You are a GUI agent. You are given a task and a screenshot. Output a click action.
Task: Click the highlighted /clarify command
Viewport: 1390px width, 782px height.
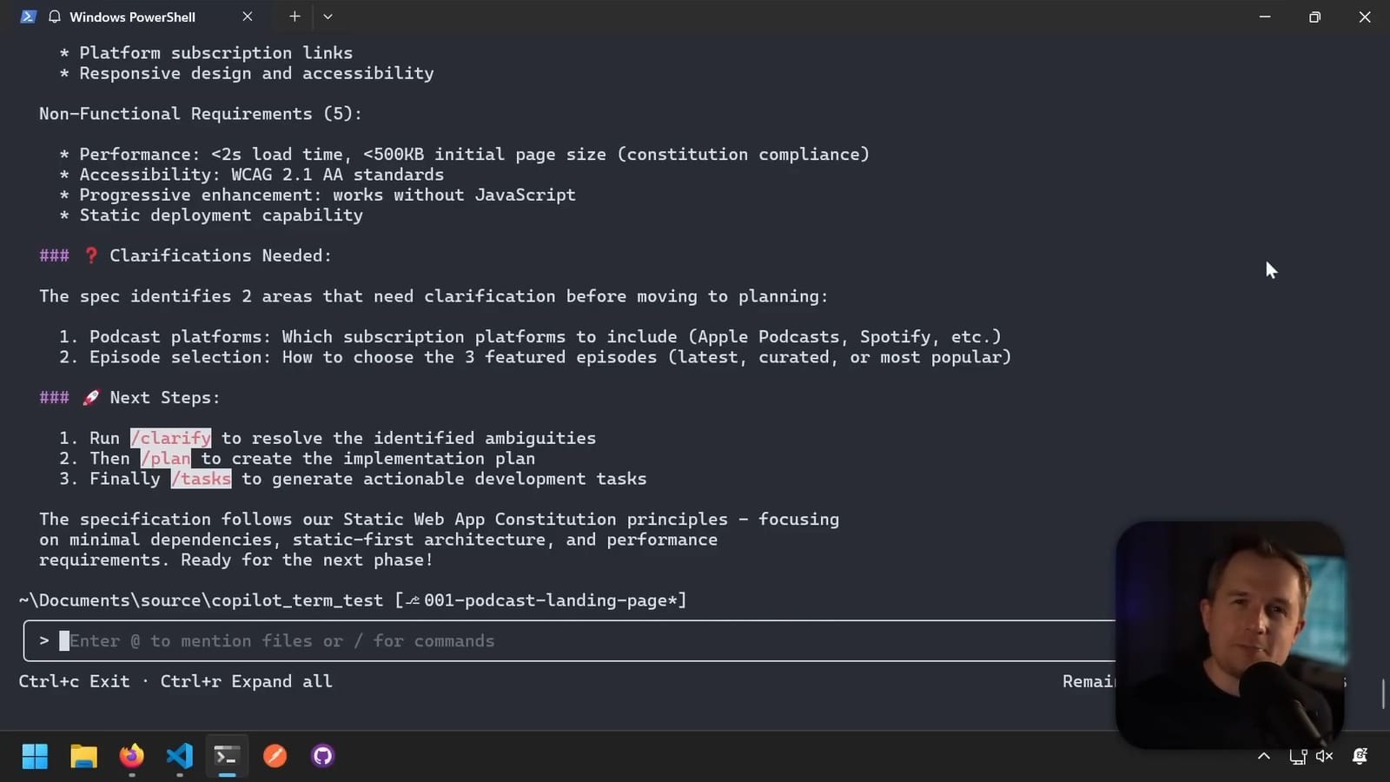(x=170, y=438)
